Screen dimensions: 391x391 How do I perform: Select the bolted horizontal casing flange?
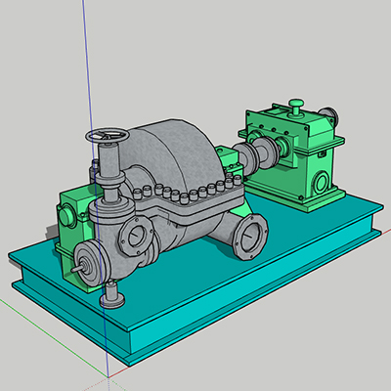(189, 203)
